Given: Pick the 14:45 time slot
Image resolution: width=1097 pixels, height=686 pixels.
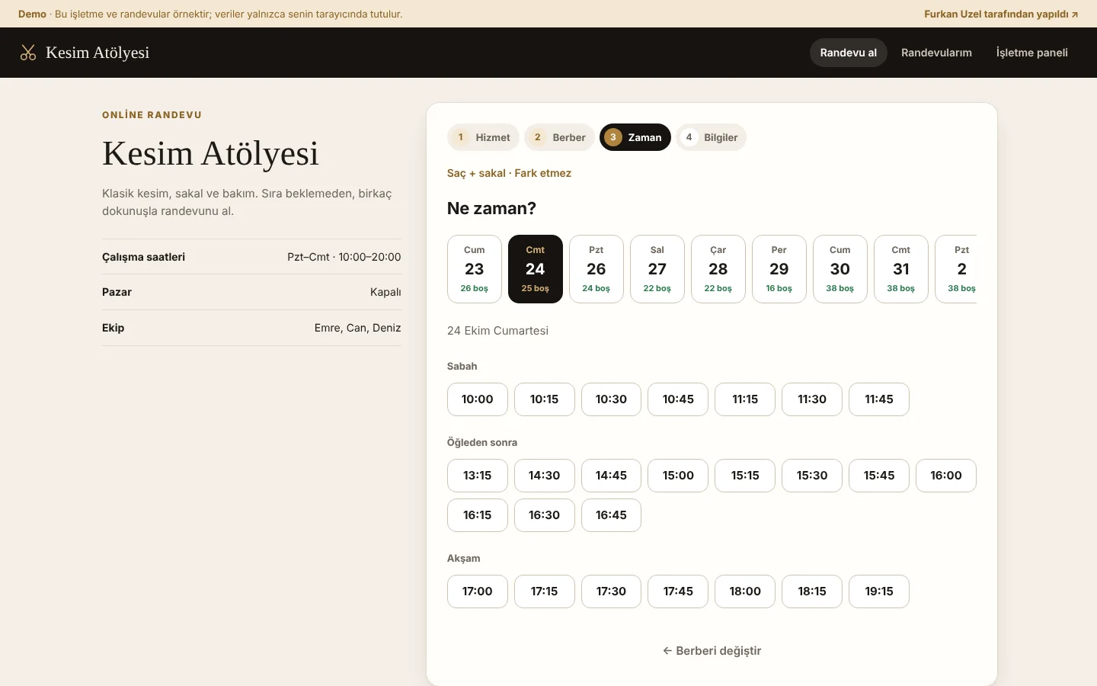Looking at the screenshot, I should pyautogui.click(x=611, y=476).
